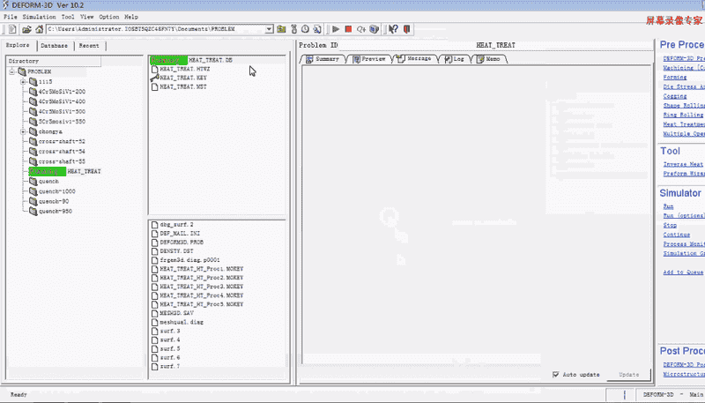Click the red stop simulation icon
The image size is (705, 403).
(x=348, y=29)
